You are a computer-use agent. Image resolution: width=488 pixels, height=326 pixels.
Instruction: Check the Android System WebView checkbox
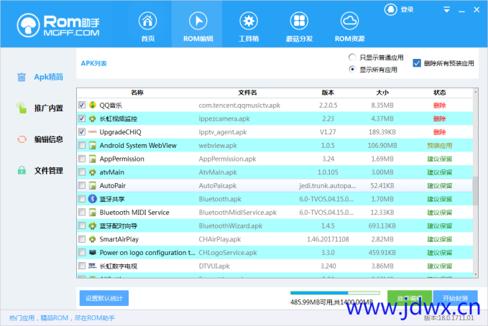[82, 145]
